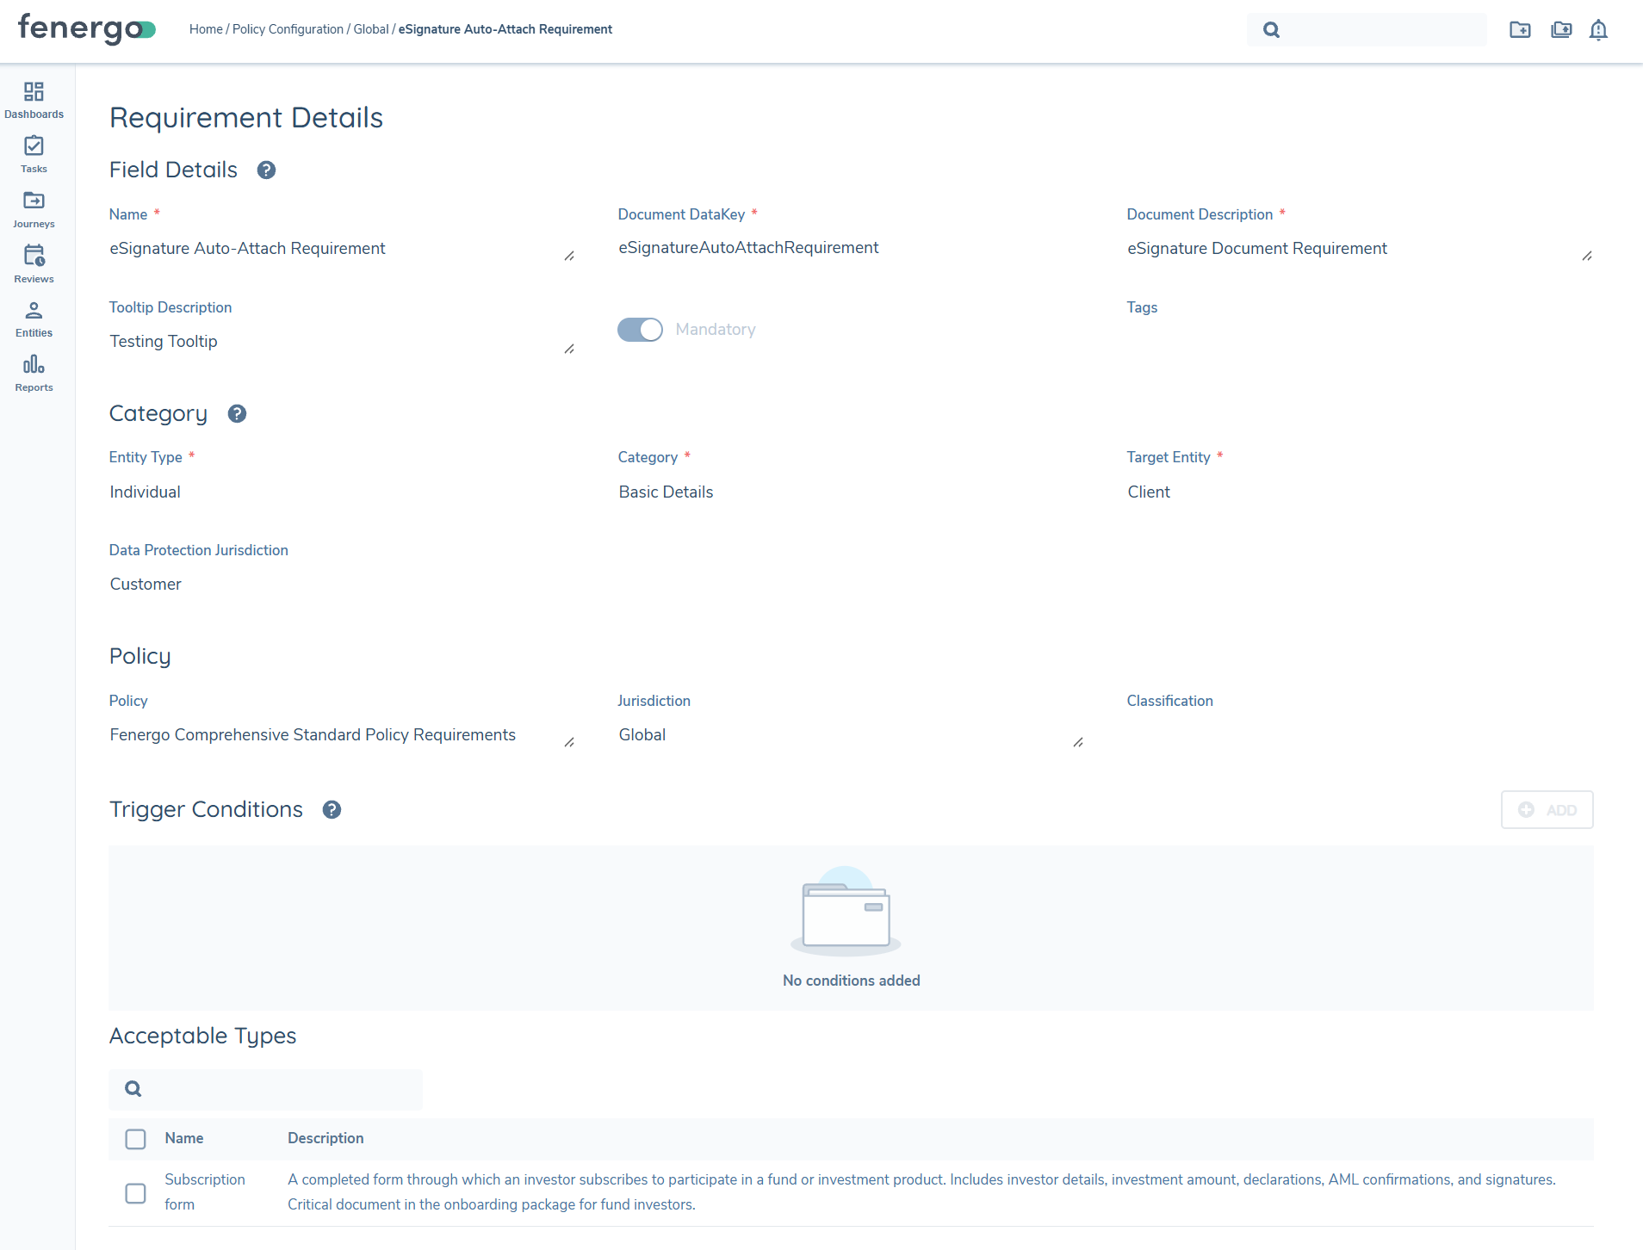Click the ADD button for Trigger Conditions
Image resolution: width=1643 pixels, height=1250 pixels.
tap(1547, 809)
